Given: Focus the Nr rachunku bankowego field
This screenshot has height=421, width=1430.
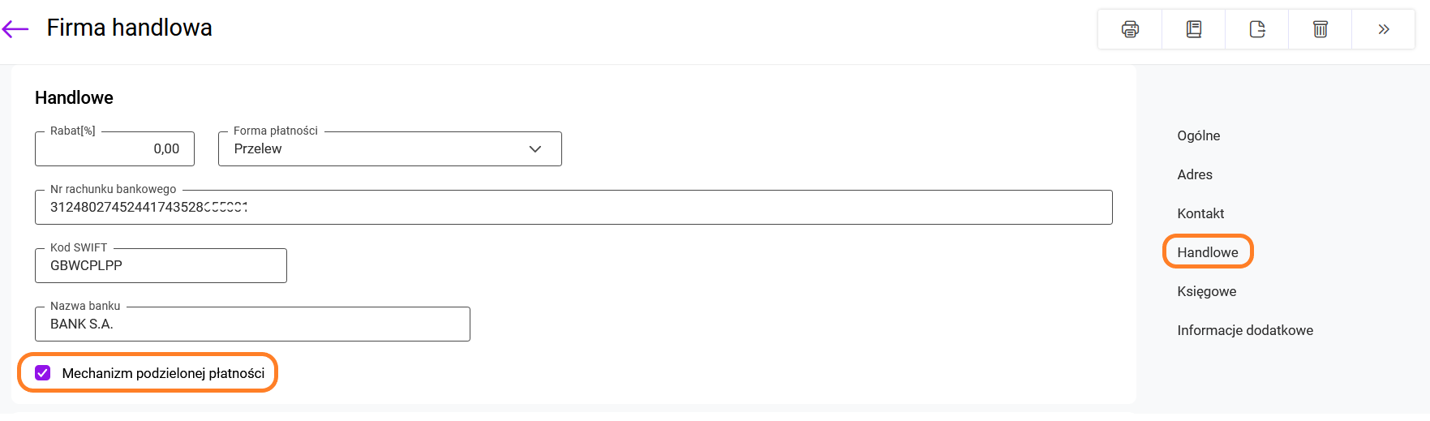Looking at the screenshot, I should click(x=573, y=208).
